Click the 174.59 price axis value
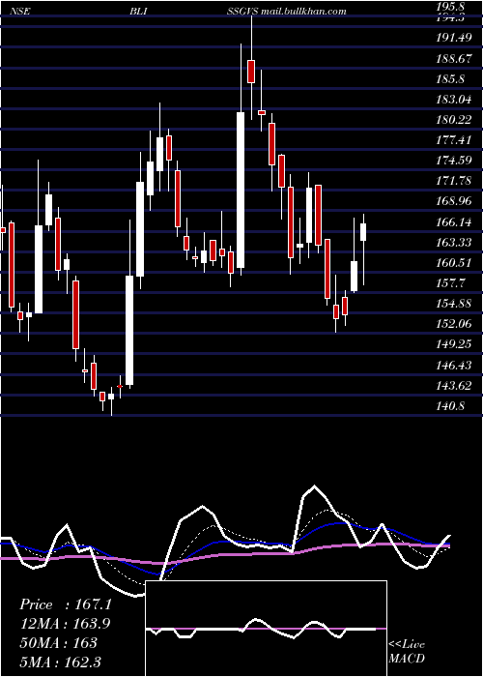 click(x=454, y=161)
